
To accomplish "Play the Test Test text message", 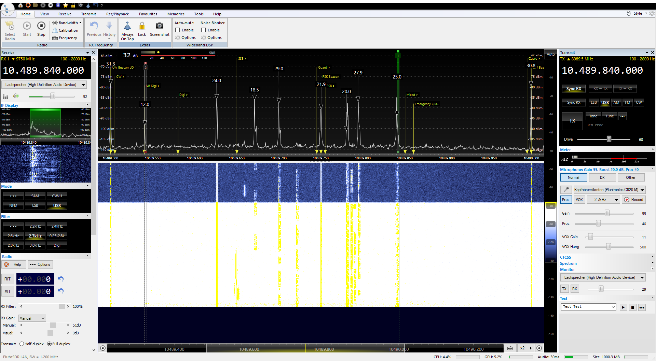I will (x=623, y=307).
